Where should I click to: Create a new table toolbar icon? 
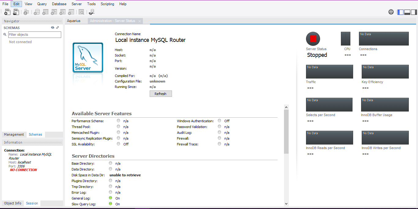point(46,12)
